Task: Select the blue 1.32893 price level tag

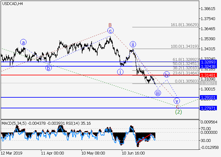Action: point(208,62)
